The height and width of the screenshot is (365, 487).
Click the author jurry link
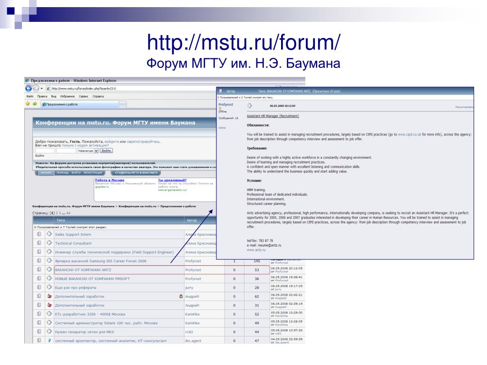point(189,288)
